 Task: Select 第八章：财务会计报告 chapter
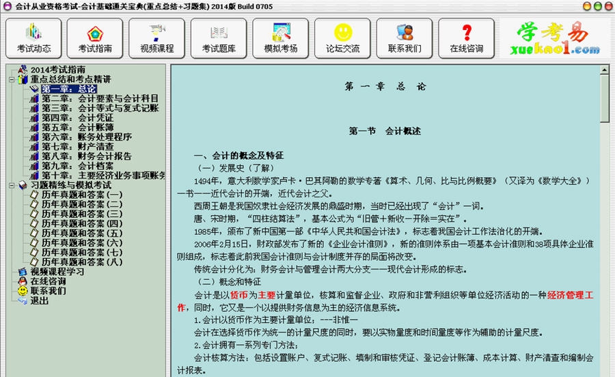[87, 156]
